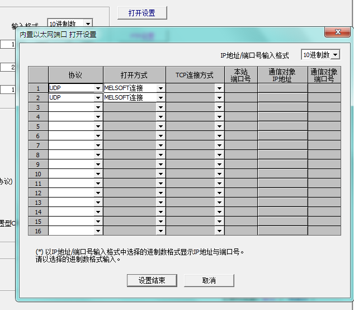The image size is (354, 310).
Task: Click the 本站端口号 cell in row 1
Action: (x=241, y=88)
